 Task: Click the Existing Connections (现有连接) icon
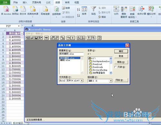pyautogui.click(x=45, y=11)
